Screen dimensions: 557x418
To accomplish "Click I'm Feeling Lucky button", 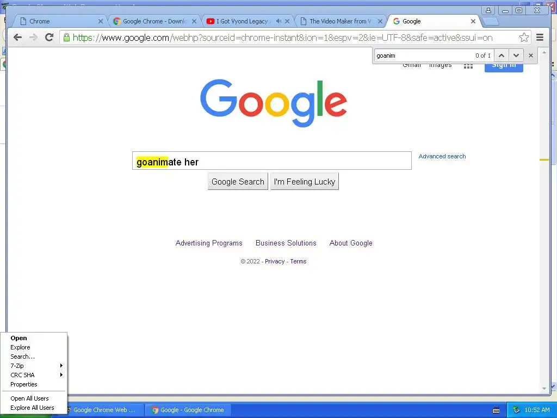I will click(x=305, y=182).
